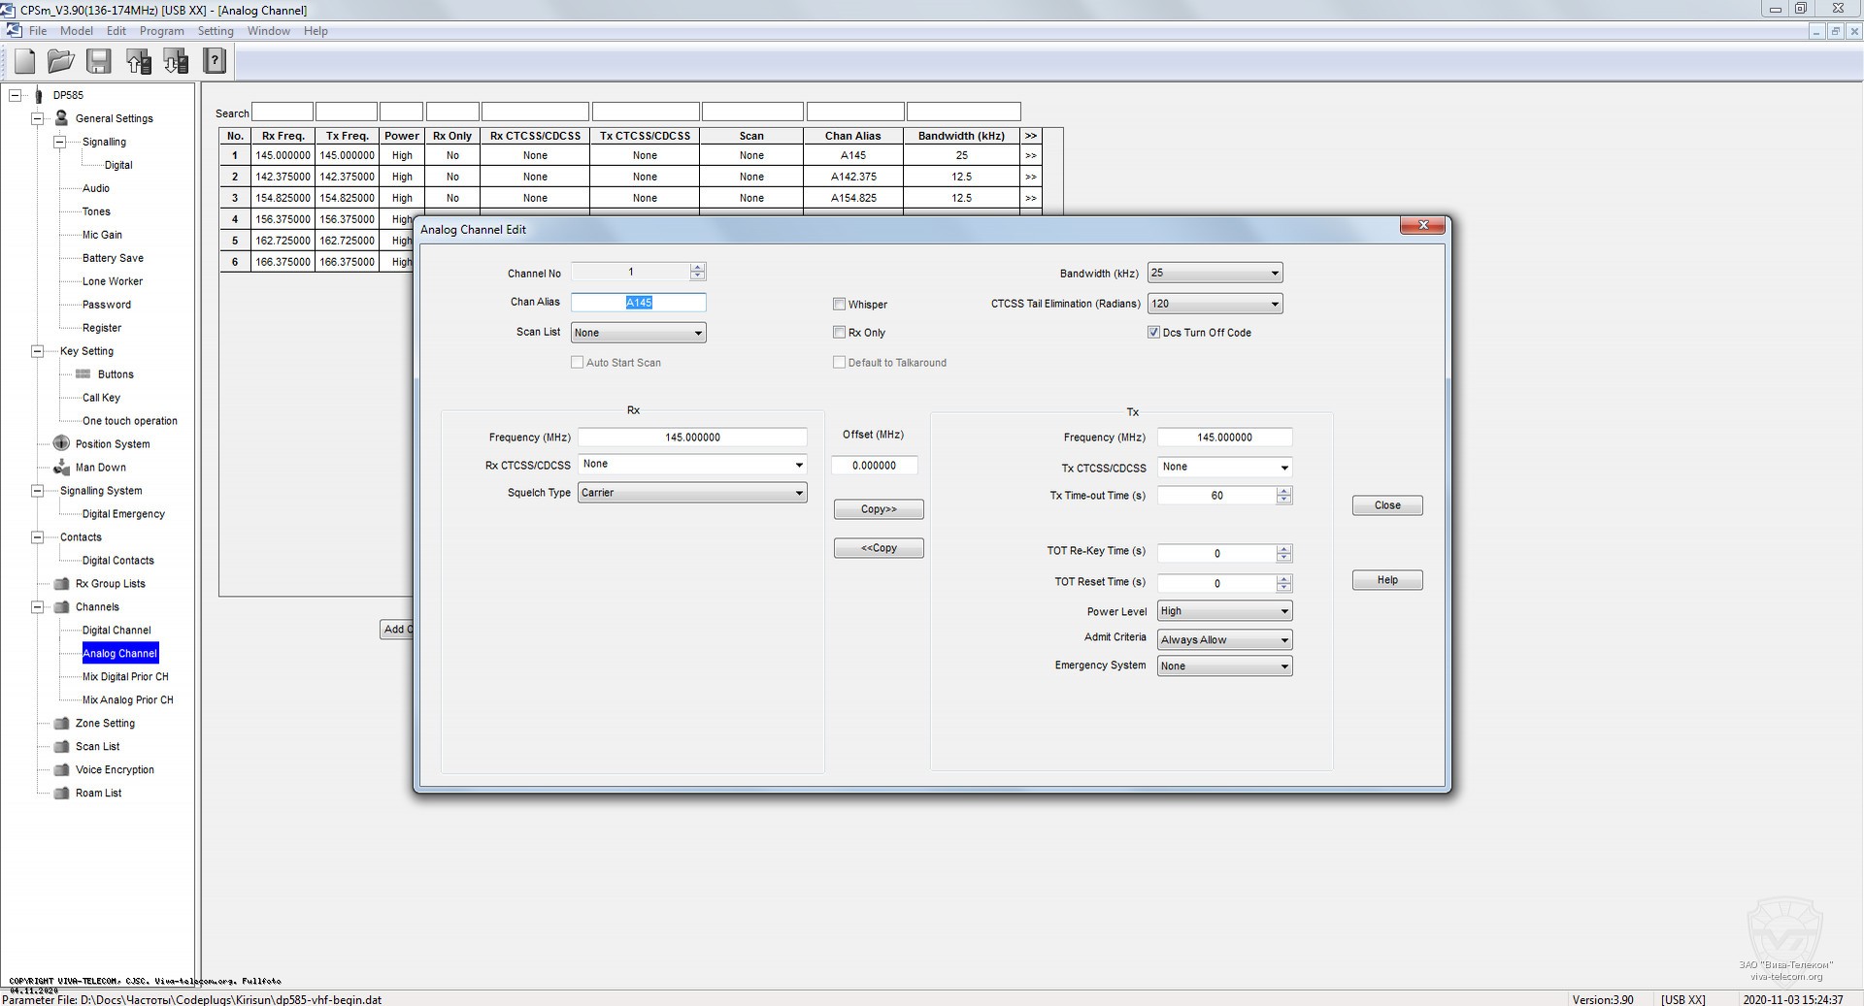Image resolution: width=1864 pixels, height=1006 pixels.
Task: Click the New file toolbar icon
Action: (x=25, y=62)
